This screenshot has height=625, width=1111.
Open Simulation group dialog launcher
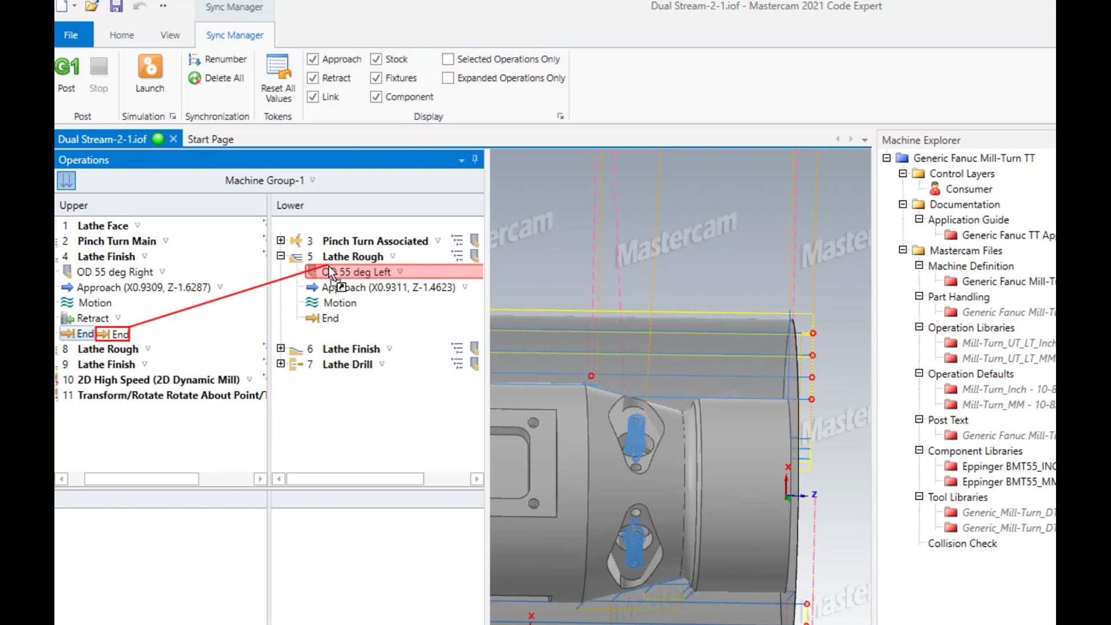[x=172, y=116]
